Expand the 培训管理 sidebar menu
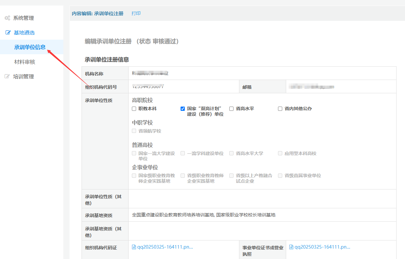The image size is (405, 259). pos(23,77)
